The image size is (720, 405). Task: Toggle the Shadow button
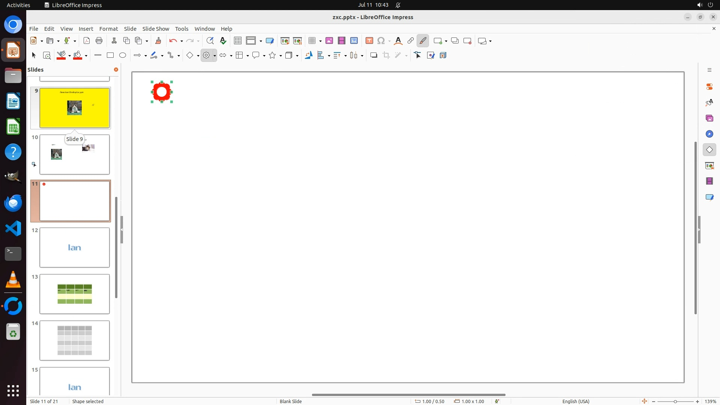[x=373, y=55]
